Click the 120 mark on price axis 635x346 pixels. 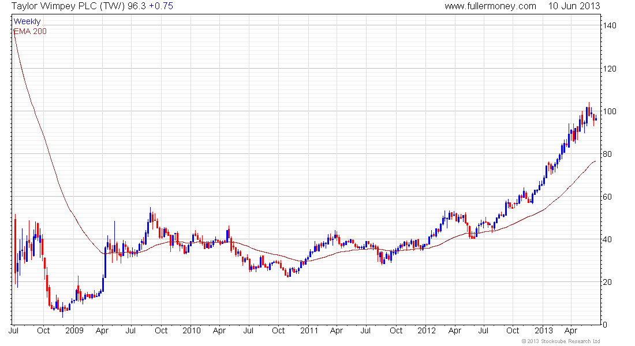(610, 69)
